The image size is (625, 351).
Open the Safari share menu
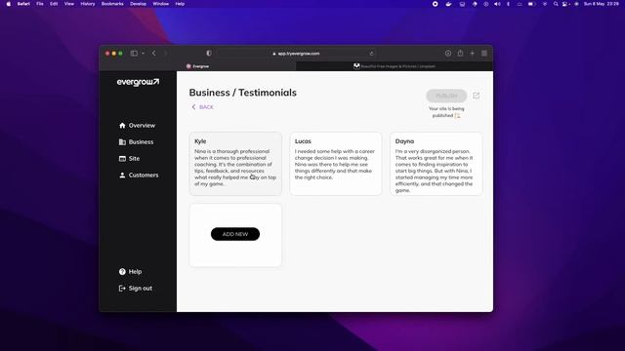click(x=460, y=53)
